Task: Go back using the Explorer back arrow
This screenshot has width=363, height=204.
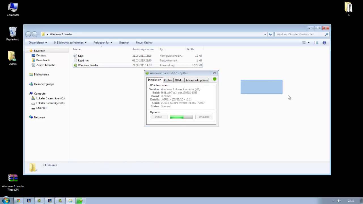Action: (28, 34)
